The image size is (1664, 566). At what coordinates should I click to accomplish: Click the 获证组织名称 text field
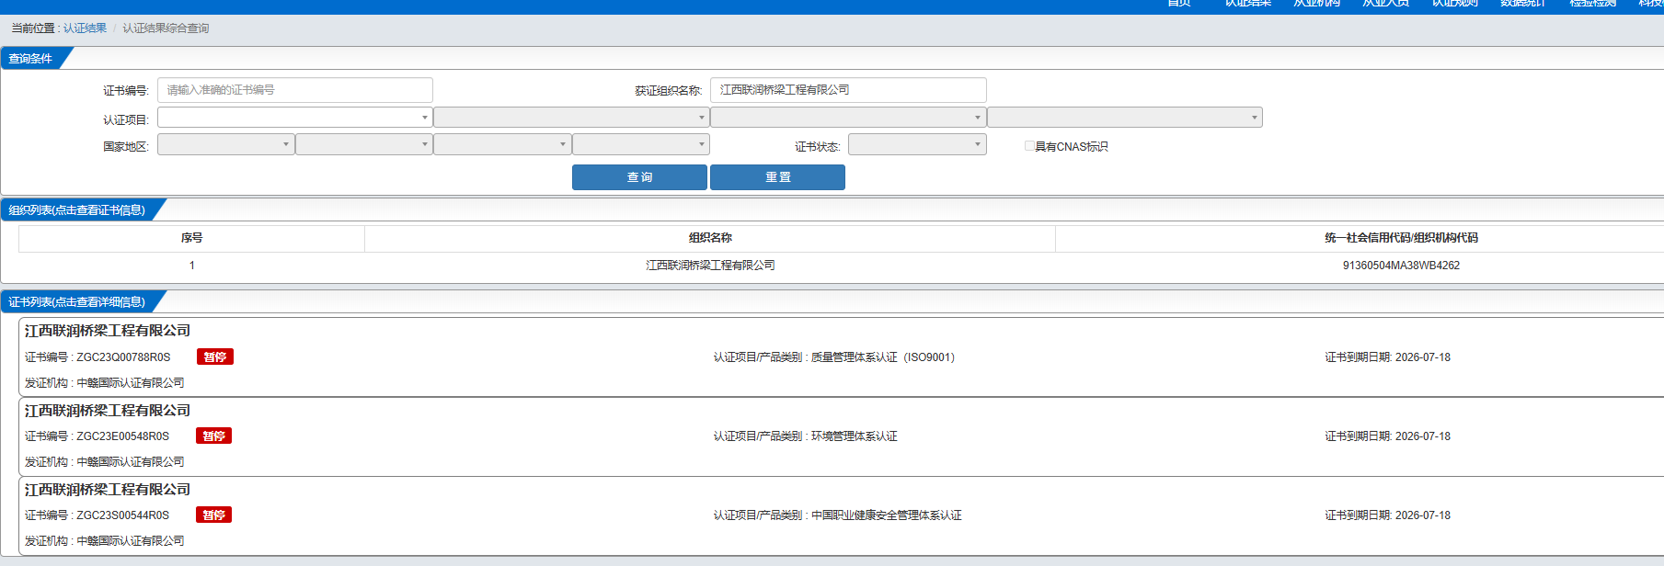click(847, 90)
